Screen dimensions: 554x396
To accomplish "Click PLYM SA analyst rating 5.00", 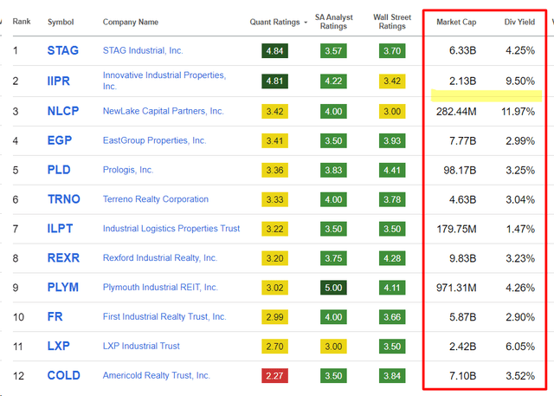I will [333, 288].
